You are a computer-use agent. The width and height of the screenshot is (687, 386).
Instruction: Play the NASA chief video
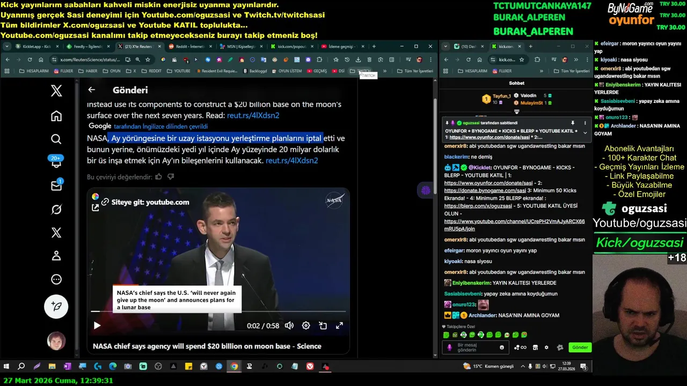pyautogui.click(x=97, y=325)
